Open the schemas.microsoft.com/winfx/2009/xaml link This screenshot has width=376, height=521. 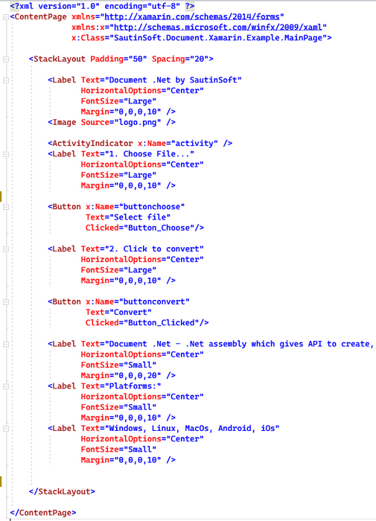[x=218, y=28]
